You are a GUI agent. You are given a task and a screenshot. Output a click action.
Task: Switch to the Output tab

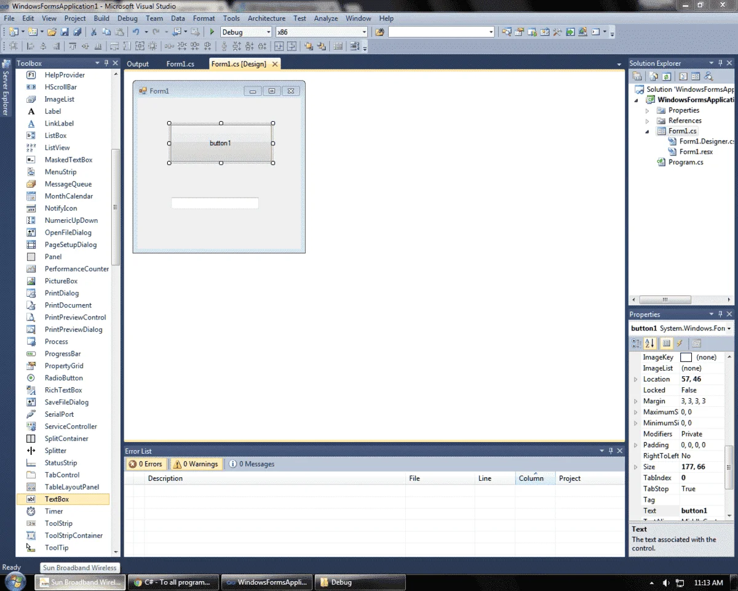138,63
